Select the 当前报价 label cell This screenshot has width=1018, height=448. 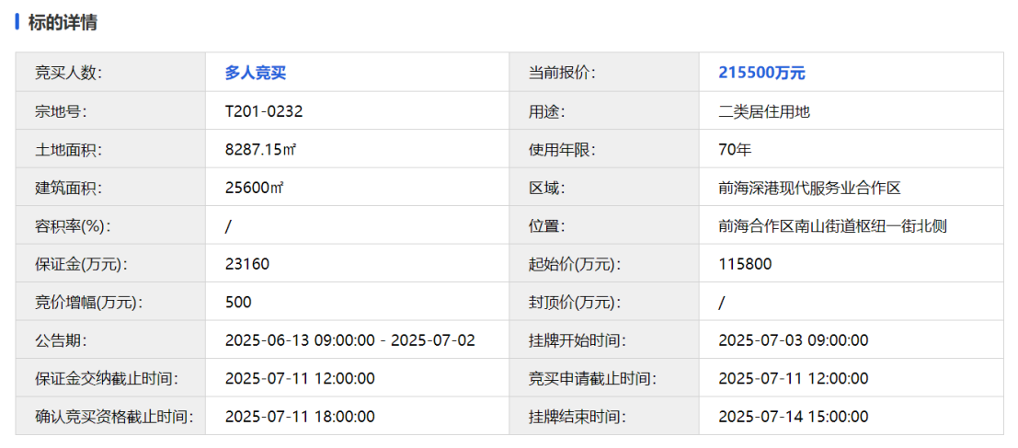(x=561, y=74)
